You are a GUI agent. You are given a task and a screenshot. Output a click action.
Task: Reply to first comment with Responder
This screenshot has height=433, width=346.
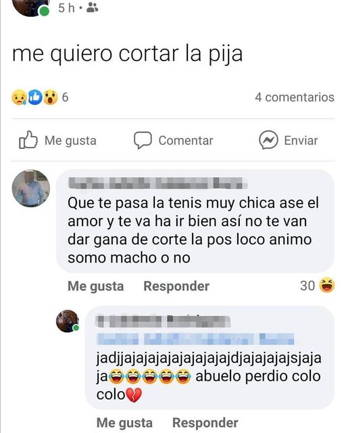(176, 286)
